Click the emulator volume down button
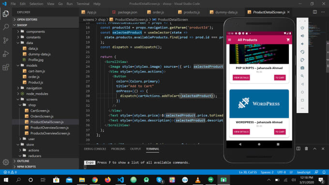This screenshot has height=185, width=329. tap(302, 44)
